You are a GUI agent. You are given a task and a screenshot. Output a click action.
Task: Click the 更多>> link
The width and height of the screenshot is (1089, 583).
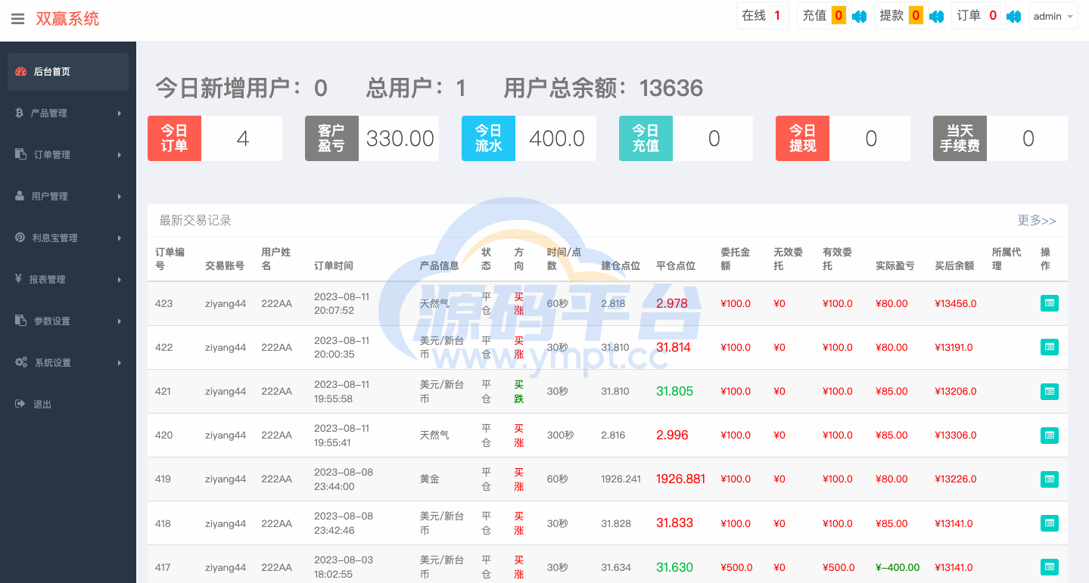coord(1037,221)
